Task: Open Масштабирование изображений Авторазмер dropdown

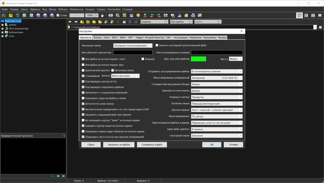Action: [217, 78]
